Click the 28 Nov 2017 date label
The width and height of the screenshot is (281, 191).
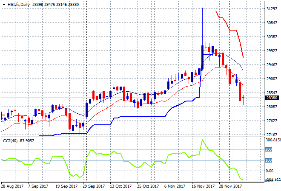click(230, 186)
